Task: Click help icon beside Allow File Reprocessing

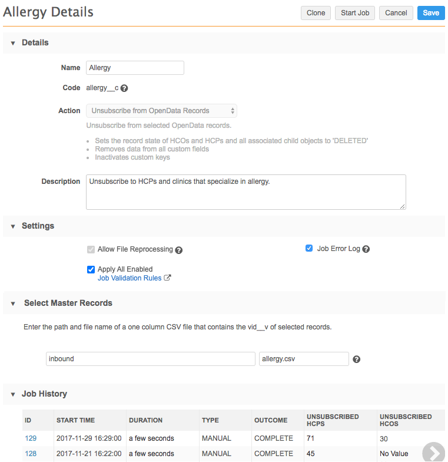Action: [x=179, y=250]
